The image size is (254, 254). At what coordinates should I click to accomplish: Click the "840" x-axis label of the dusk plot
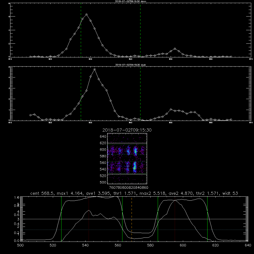pyautogui.click(x=131, y=123)
